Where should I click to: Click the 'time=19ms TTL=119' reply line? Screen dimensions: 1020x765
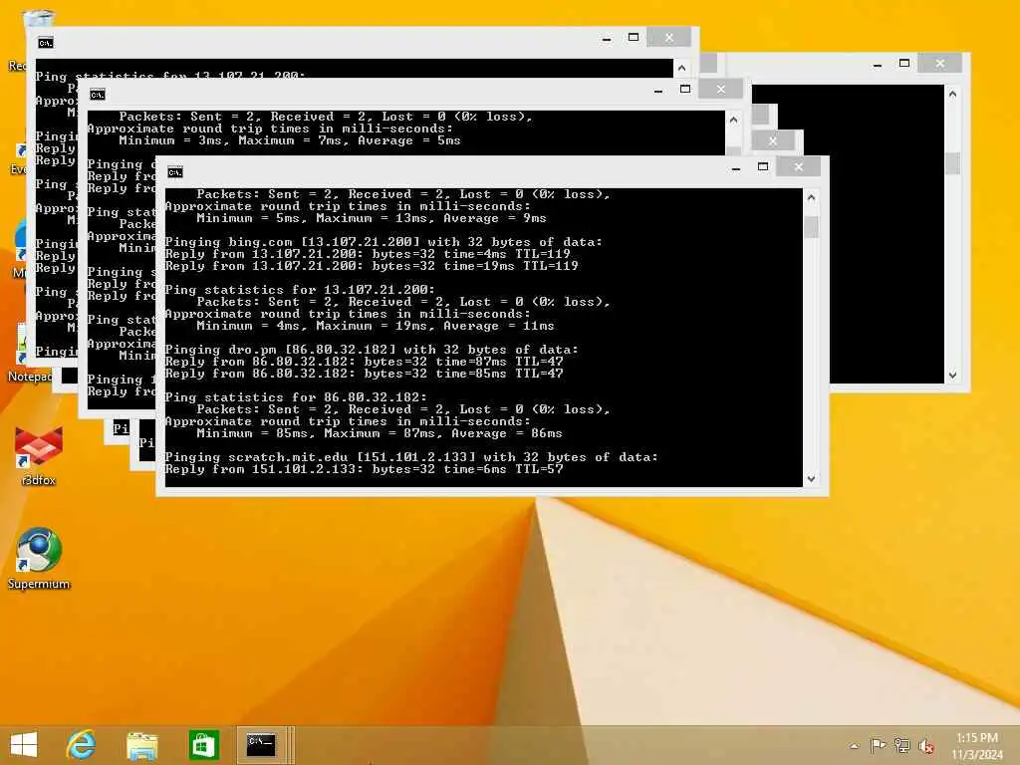[x=372, y=266]
